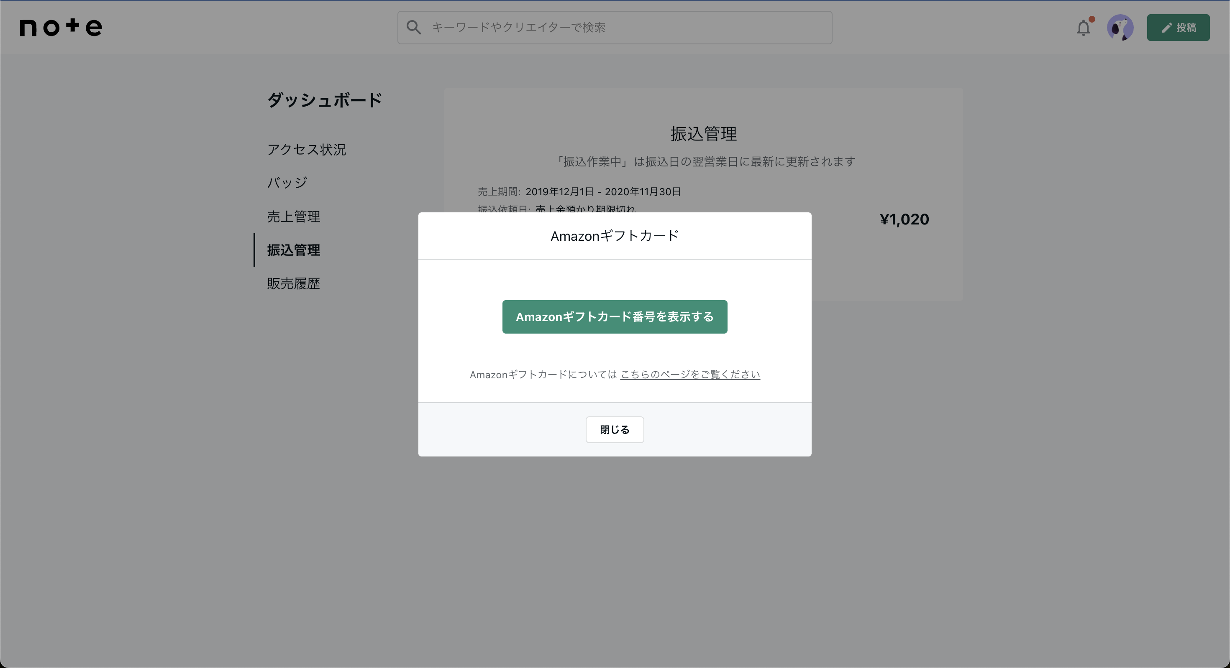The height and width of the screenshot is (668, 1230).
Task: Open the notifications bell
Action: point(1084,28)
